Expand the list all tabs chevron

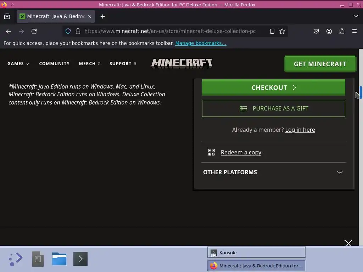click(356, 16)
